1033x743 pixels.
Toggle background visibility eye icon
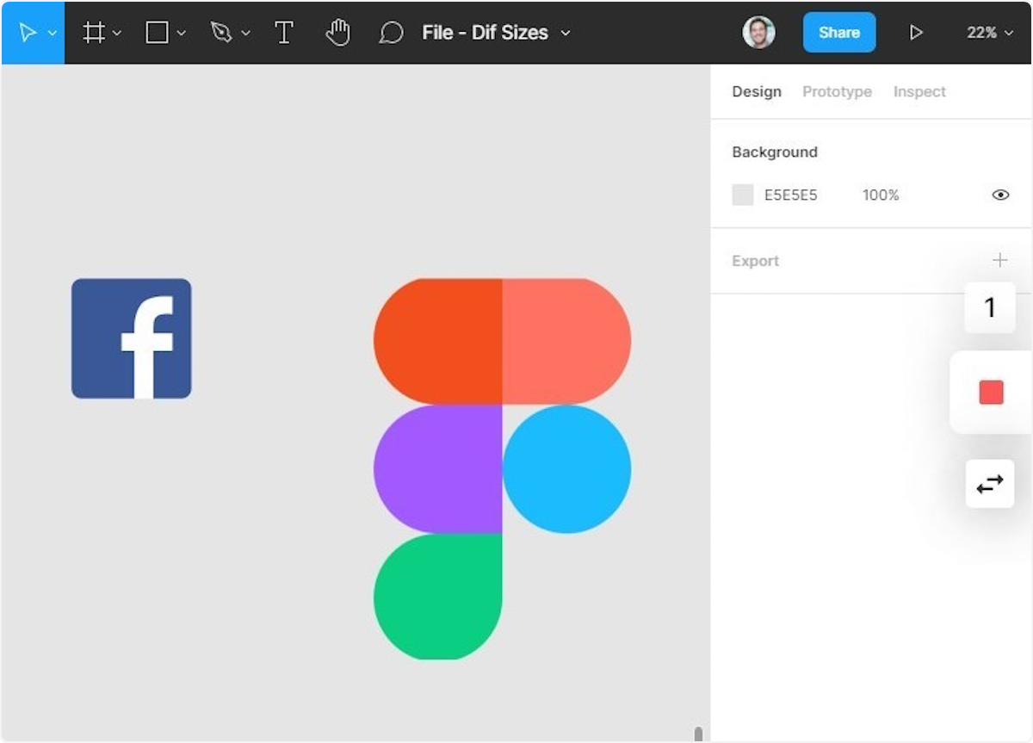pos(1000,195)
